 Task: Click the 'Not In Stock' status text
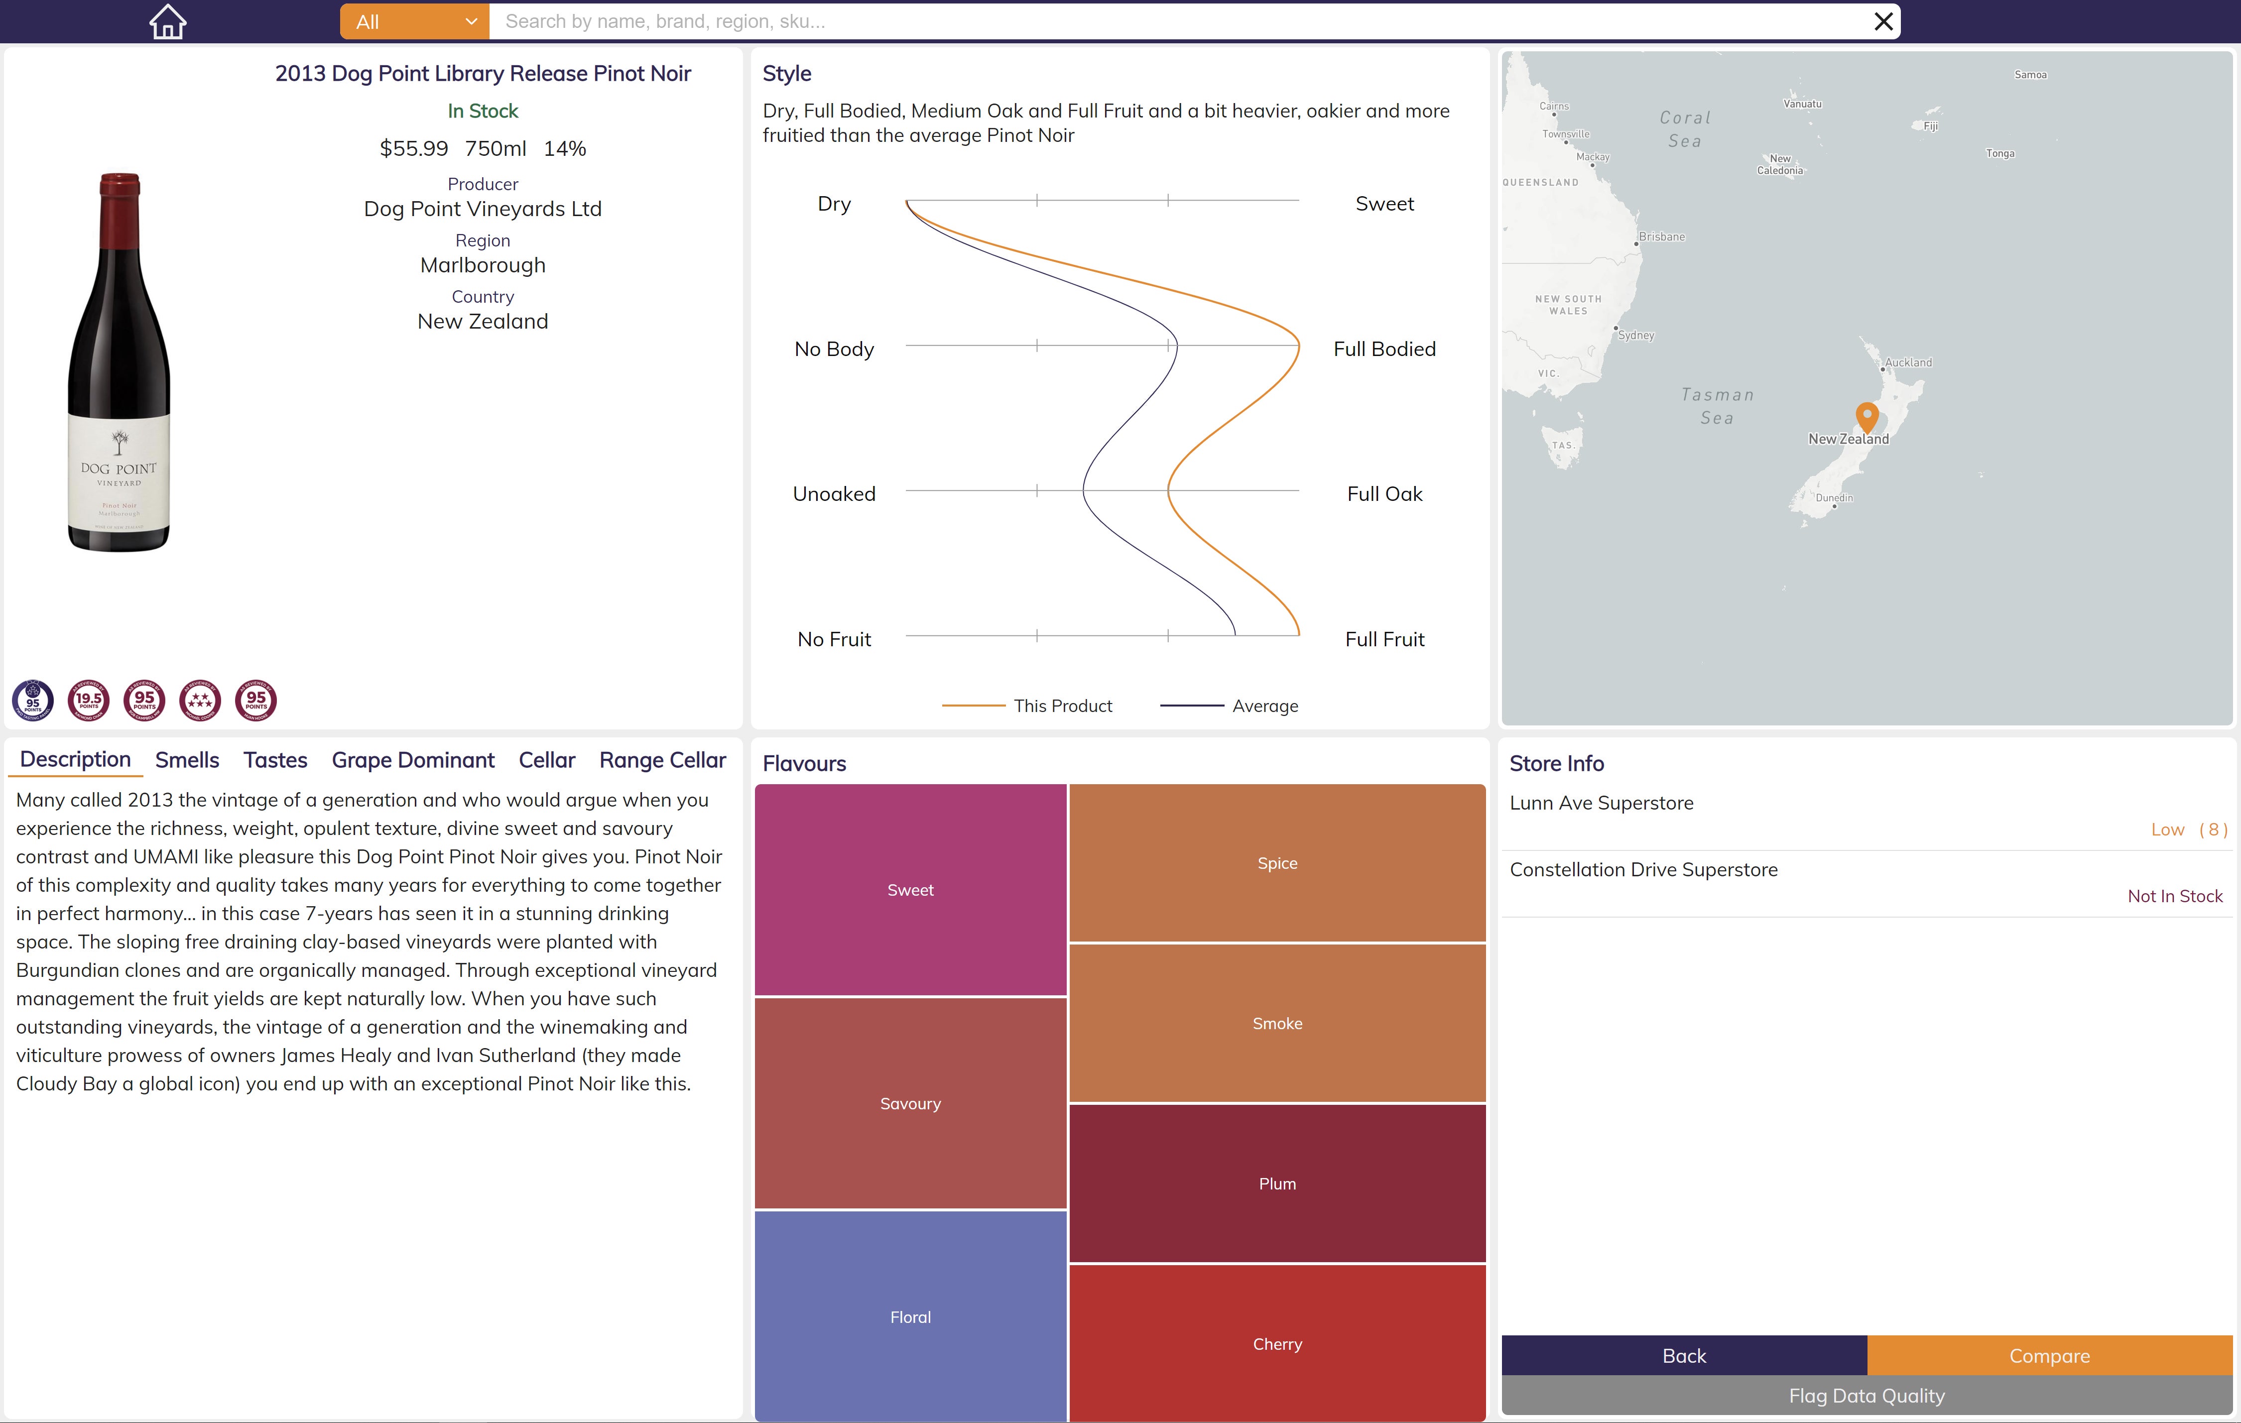2175,896
